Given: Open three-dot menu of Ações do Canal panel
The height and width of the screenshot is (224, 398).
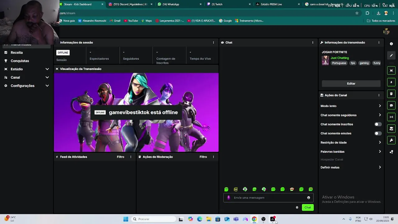Looking at the screenshot, I should (x=379, y=95).
